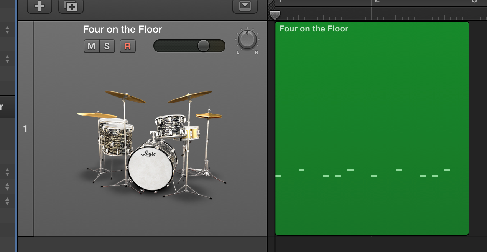Solo the Four on the Floor track
Viewport: 487px width, 252px height.
click(x=107, y=46)
